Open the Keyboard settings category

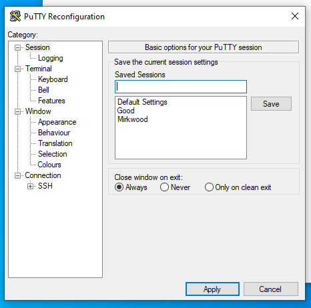tap(53, 79)
